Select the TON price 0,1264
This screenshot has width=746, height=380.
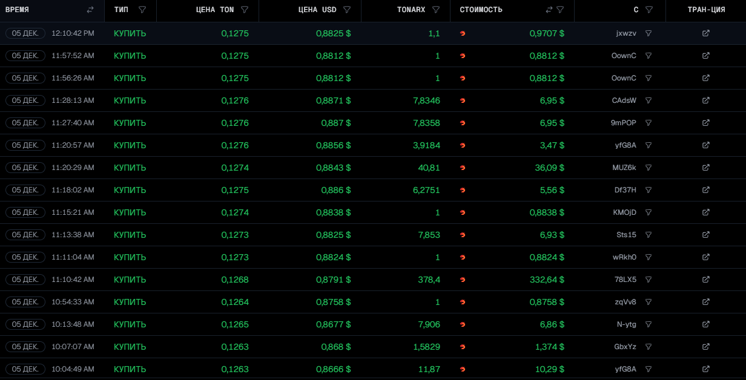pyautogui.click(x=235, y=302)
